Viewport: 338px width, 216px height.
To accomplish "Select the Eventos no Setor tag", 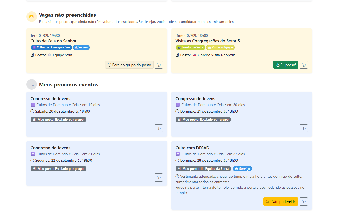I will coord(190,48).
